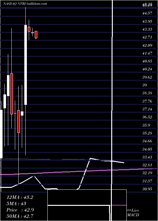Click the 40.24 price axis label
158x221 pixels.
[x=147, y=69]
